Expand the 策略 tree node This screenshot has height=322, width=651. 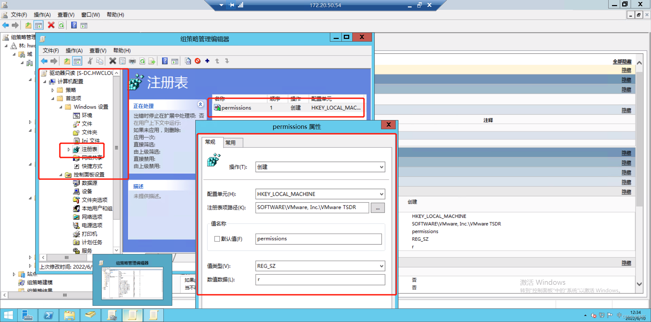coord(53,90)
